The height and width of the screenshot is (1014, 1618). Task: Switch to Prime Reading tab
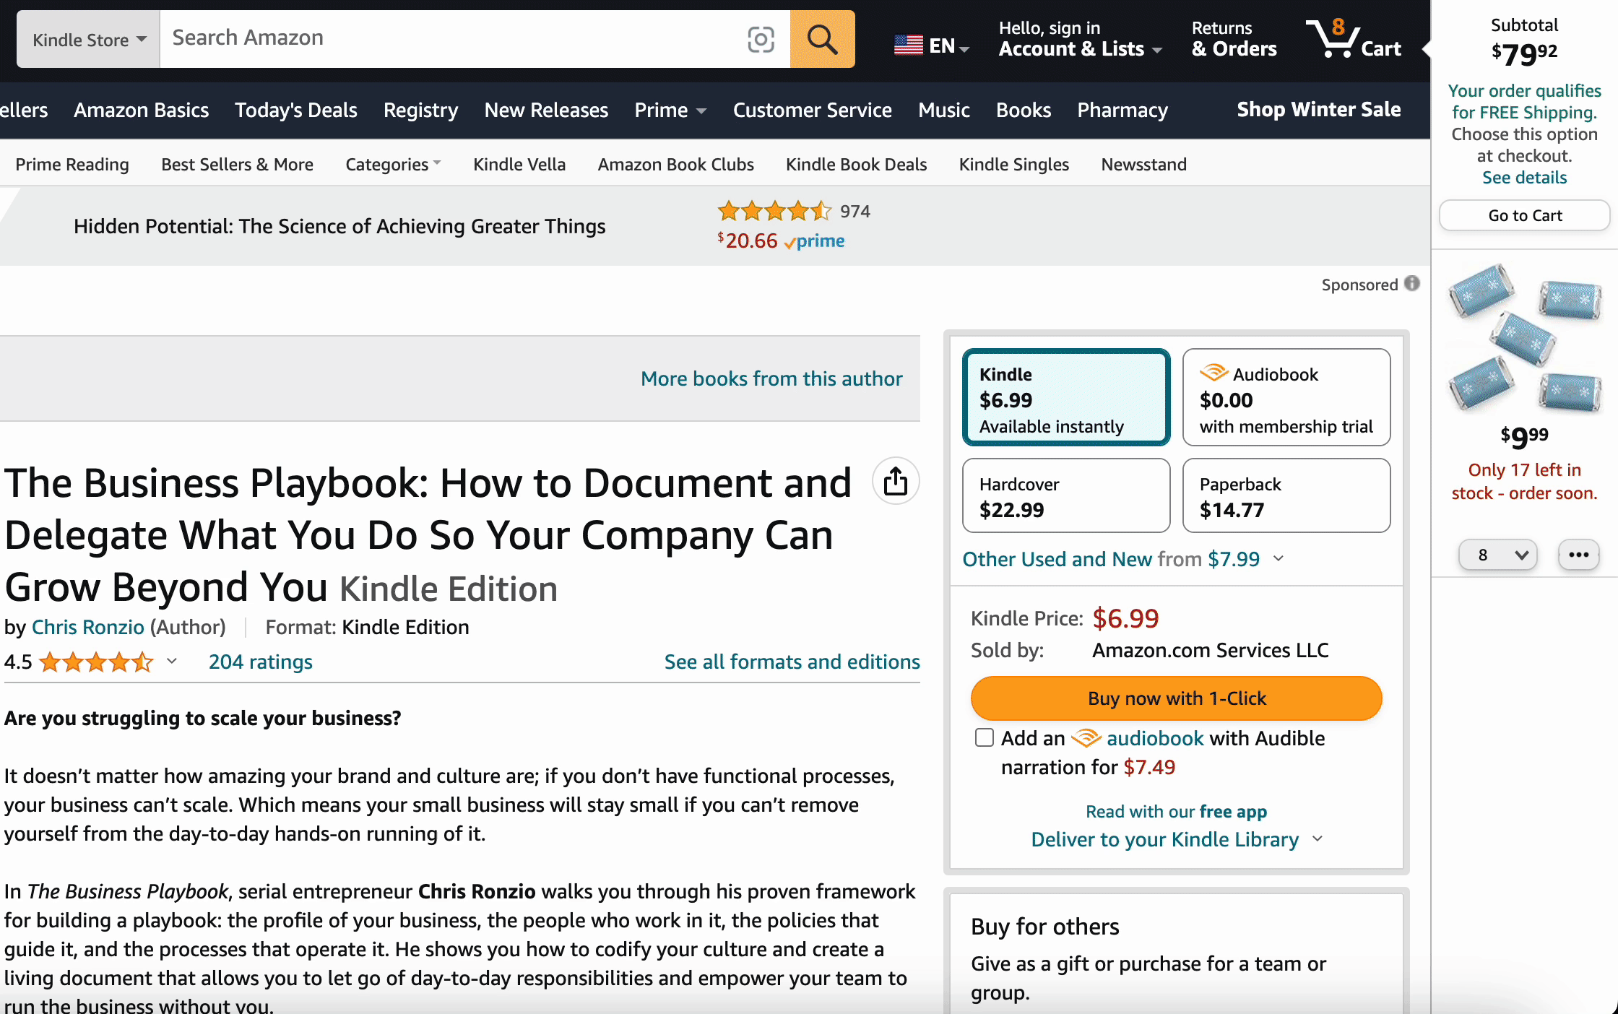tap(72, 165)
